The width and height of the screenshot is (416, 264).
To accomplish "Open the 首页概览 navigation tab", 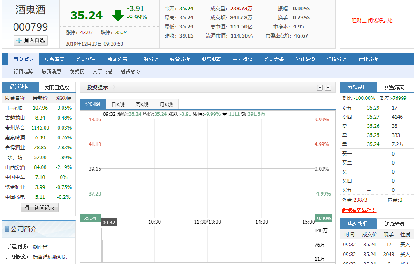I will (24, 59).
